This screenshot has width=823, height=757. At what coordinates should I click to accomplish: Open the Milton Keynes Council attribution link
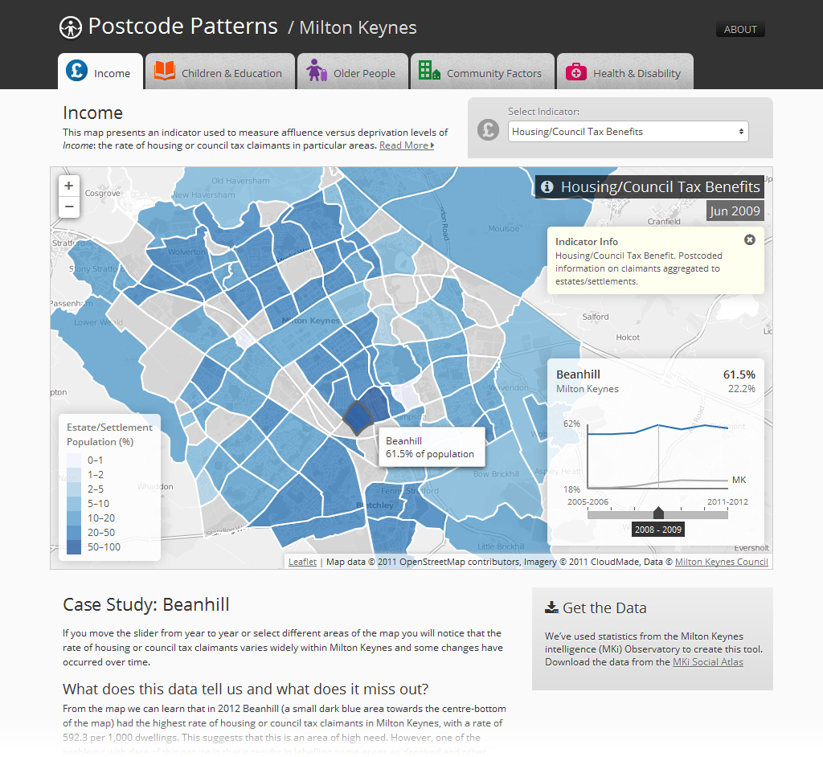[721, 562]
